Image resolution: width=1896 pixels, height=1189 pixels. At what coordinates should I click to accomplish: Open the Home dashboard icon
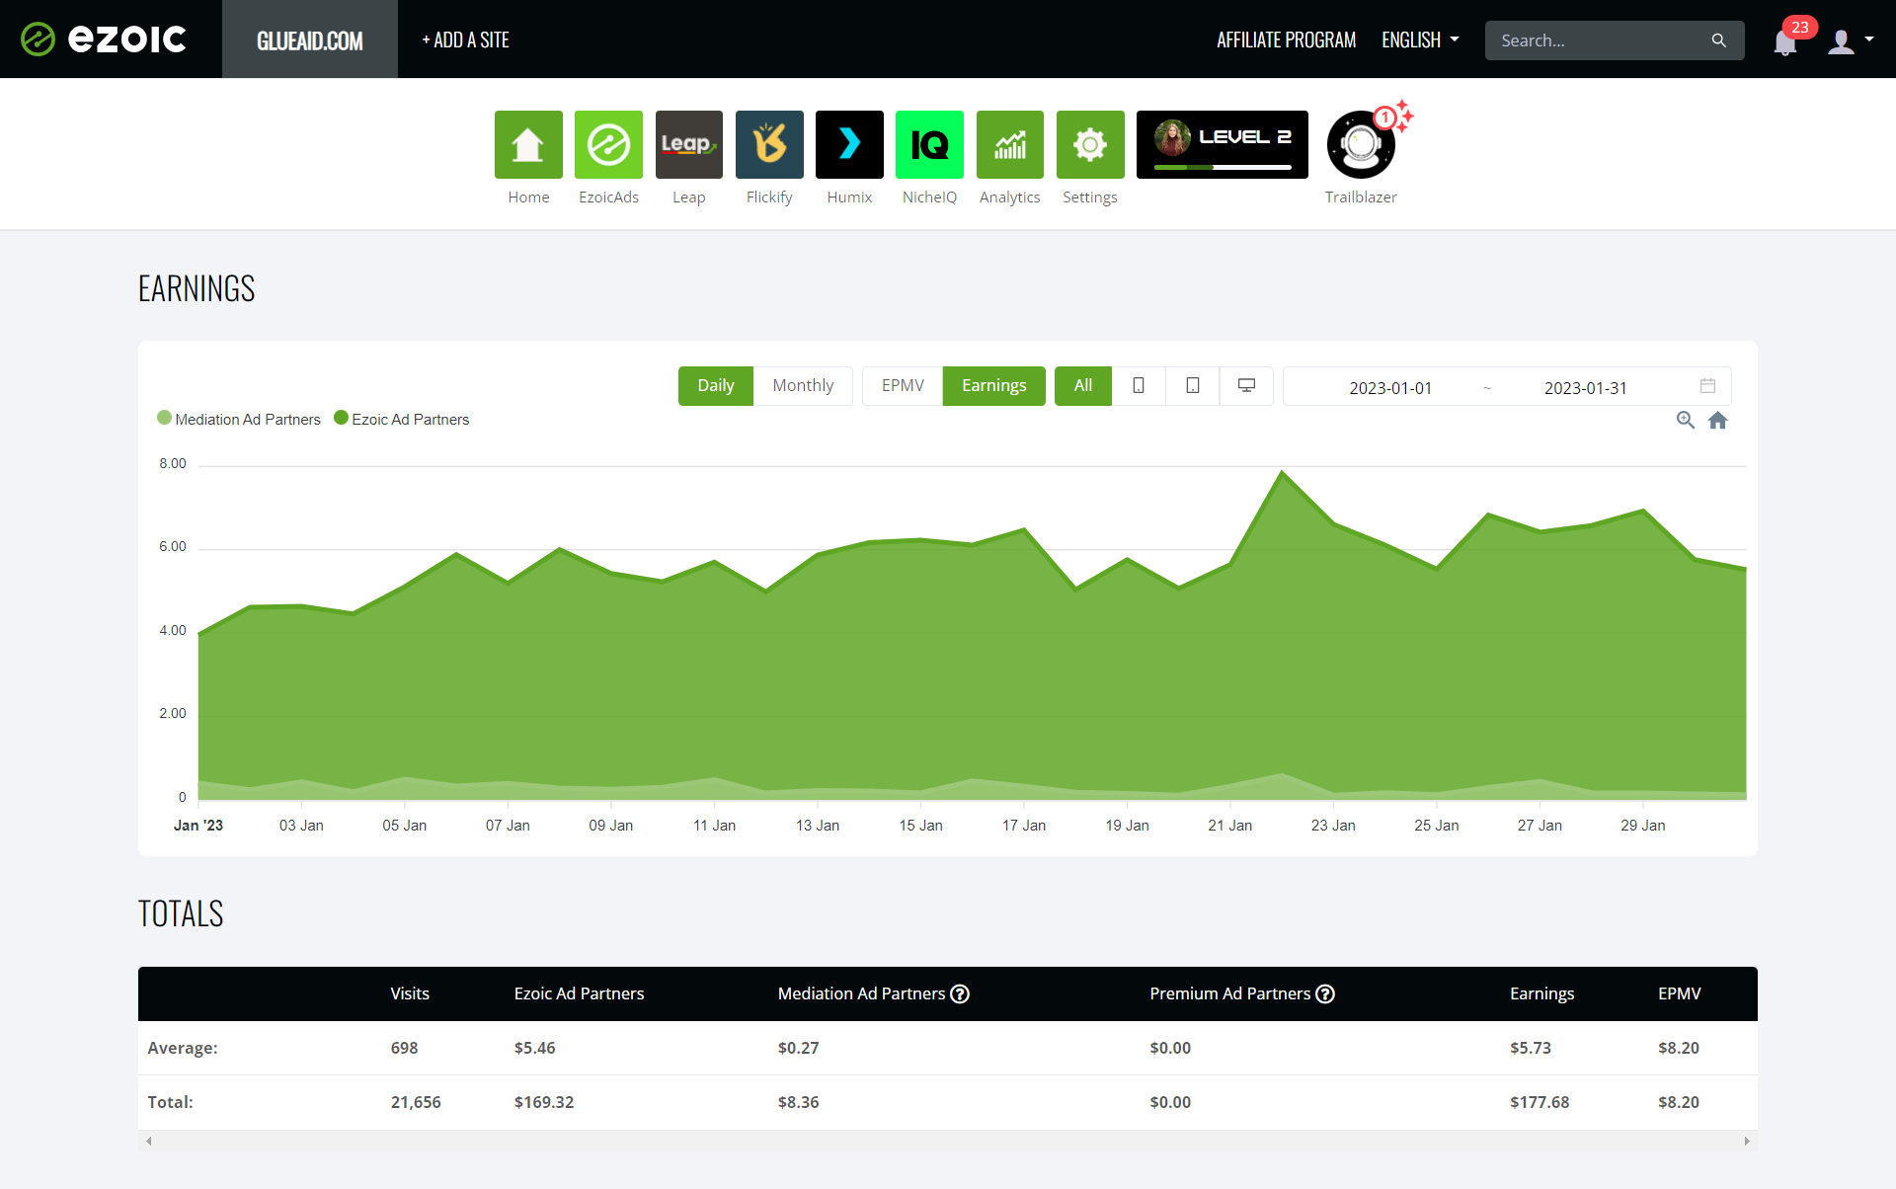(528, 144)
